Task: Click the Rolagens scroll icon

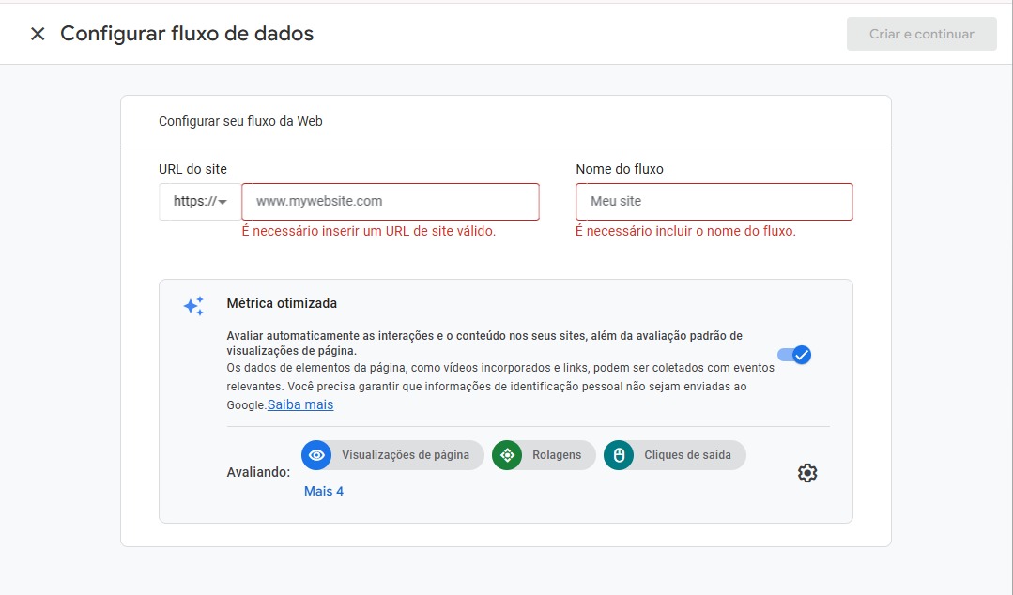Action: (507, 455)
